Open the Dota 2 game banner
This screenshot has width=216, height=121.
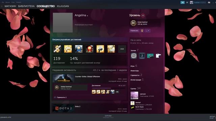[63, 108]
